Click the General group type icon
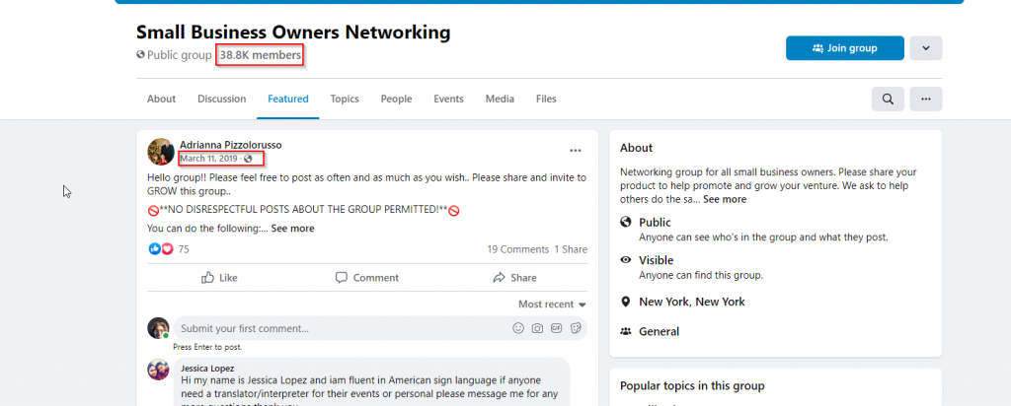This screenshot has width=1011, height=406. [x=625, y=331]
